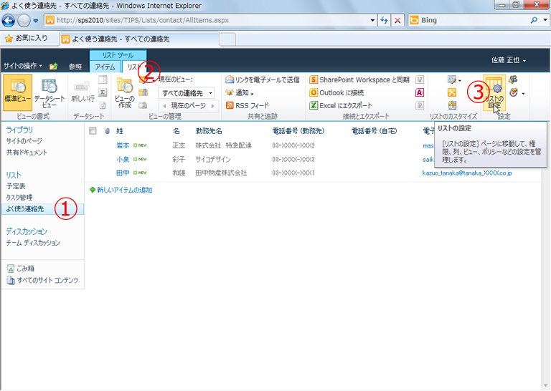The width and height of the screenshot is (551, 391).
Task: Click the permissions icon at top of the 設定 group
Action: pos(513,79)
